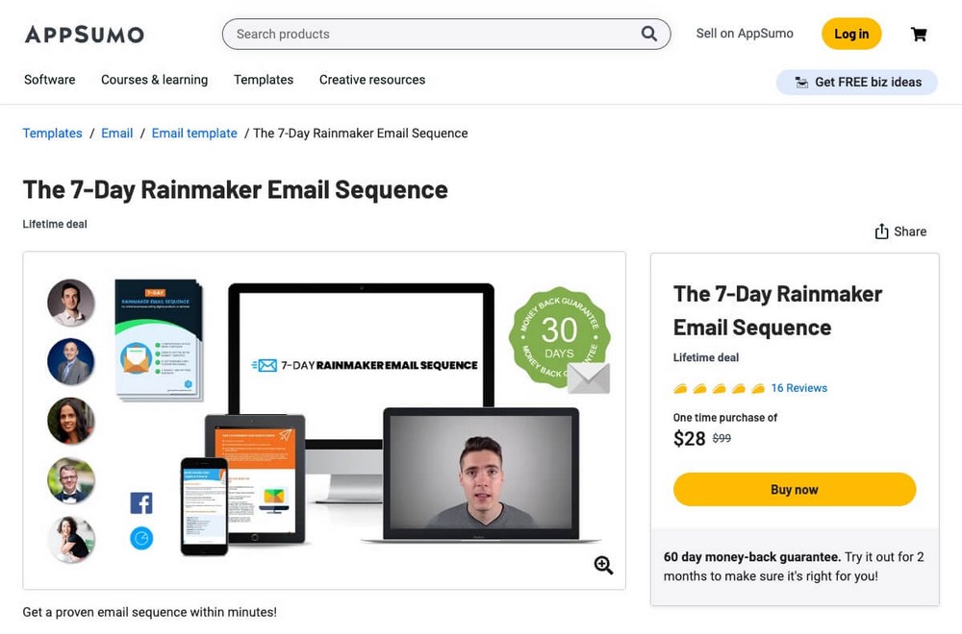Navigate to the Email template breadcrumb

point(193,133)
